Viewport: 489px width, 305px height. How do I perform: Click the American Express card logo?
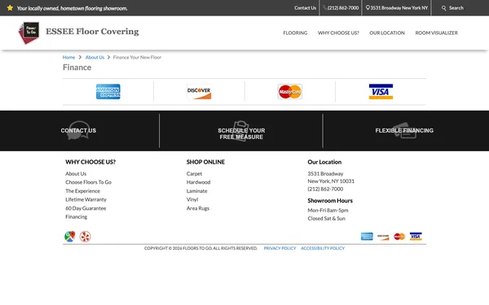108,91
